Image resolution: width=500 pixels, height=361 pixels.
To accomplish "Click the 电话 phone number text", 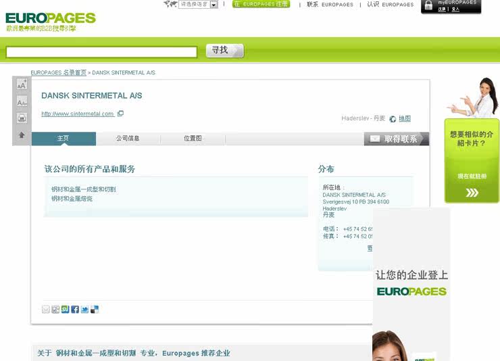I will click(x=347, y=229).
